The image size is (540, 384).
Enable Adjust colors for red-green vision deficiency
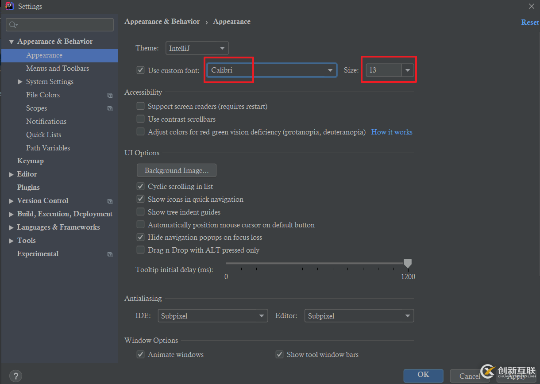(141, 132)
